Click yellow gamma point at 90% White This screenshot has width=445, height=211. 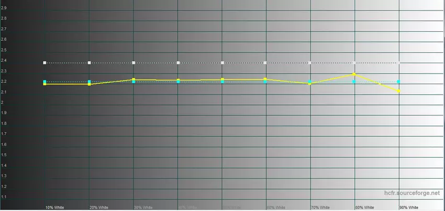399,91
